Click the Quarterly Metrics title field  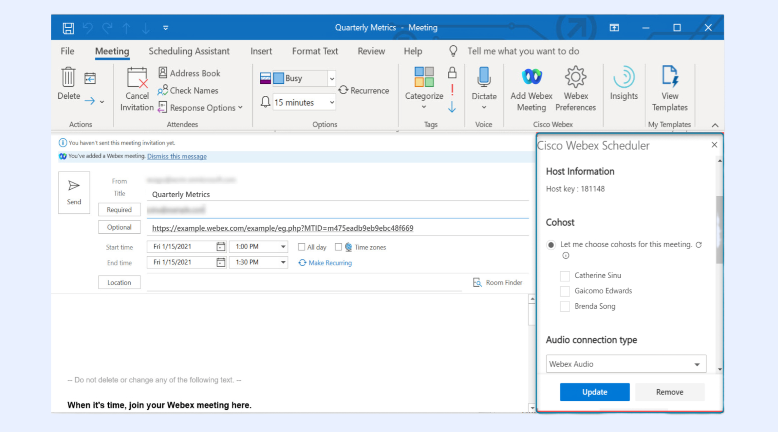point(337,194)
